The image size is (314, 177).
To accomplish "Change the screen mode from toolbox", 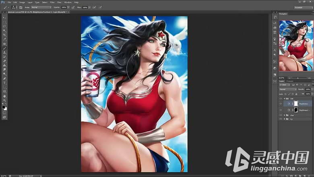I will click(4, 117).
